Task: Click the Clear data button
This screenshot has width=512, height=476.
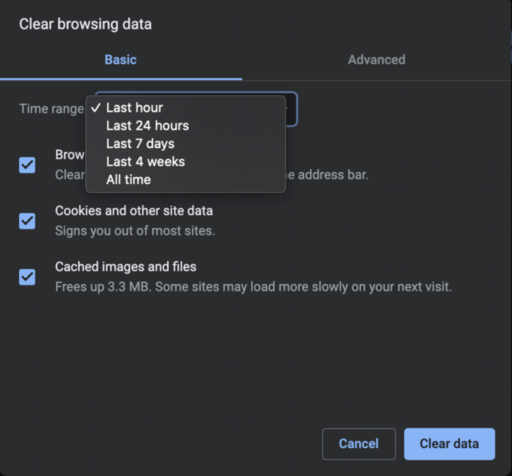Action: (x=449, y=444)
